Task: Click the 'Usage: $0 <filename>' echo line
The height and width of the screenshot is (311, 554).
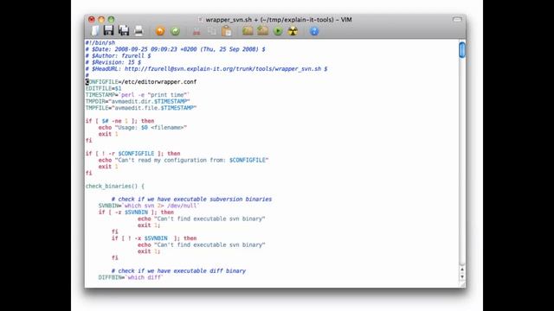Action: 142,128
